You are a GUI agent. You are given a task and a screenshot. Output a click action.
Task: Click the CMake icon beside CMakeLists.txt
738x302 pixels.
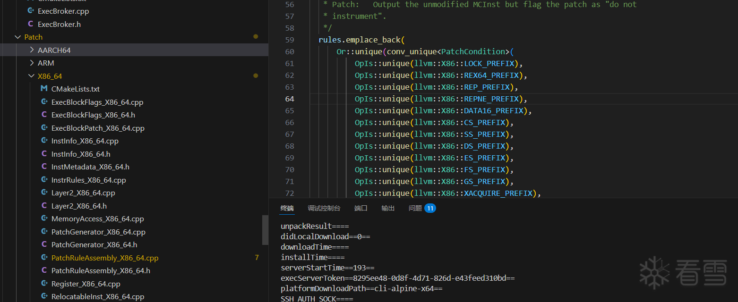point(44,89)
